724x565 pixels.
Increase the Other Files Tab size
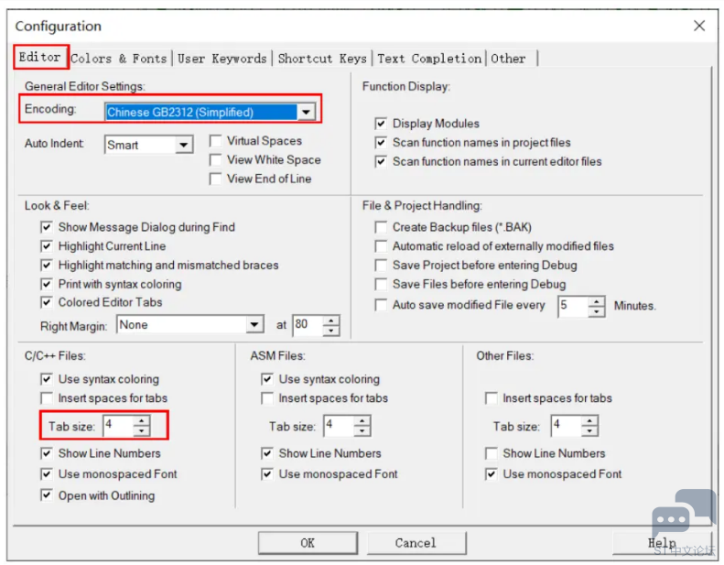(589, 420)
